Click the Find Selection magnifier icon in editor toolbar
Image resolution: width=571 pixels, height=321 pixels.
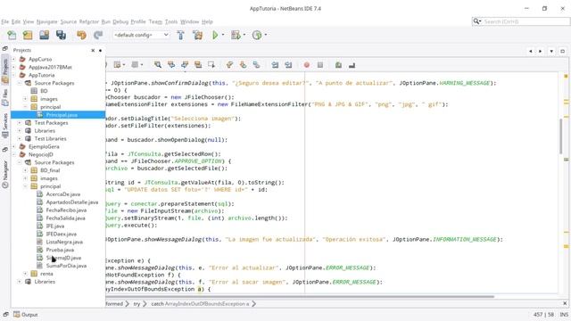158,65
